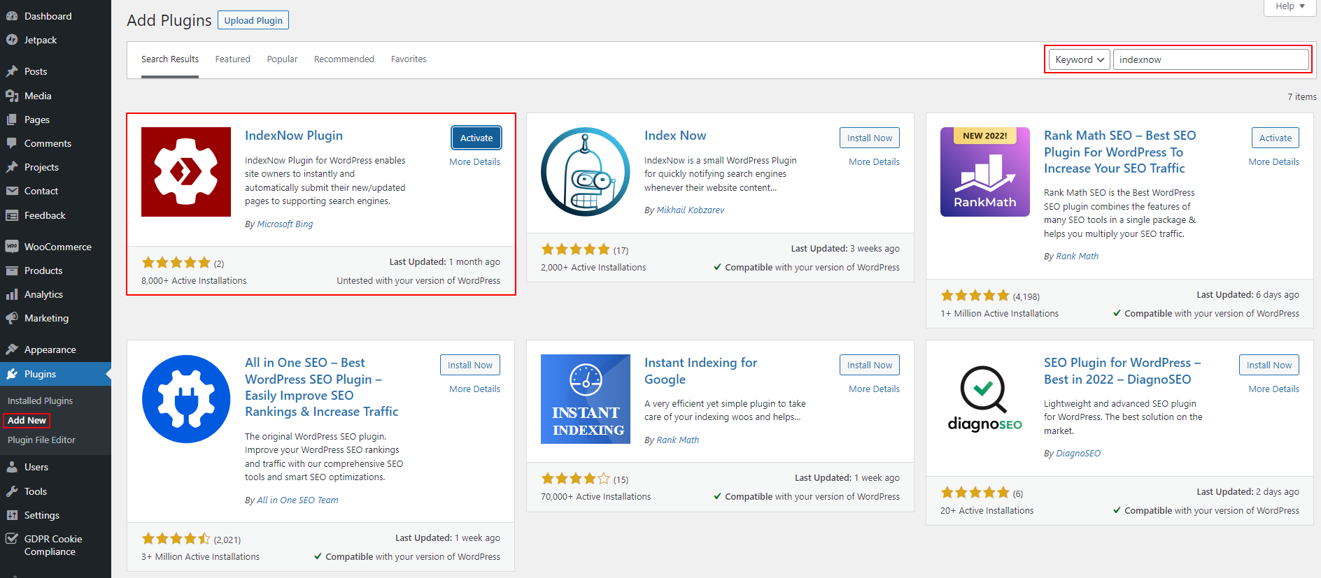1321x578 pixels.
Task: Open the IndexNow Plugin title link
Action: (x=294, y=136)
